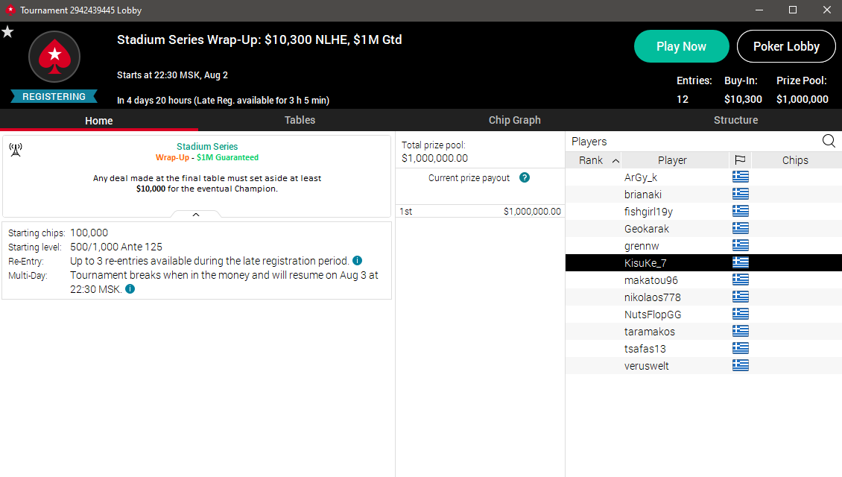Collapse the Stadium Series info panel
Image resolution: width=842 pixels, height=477 pixels.
tap(196, 215)
